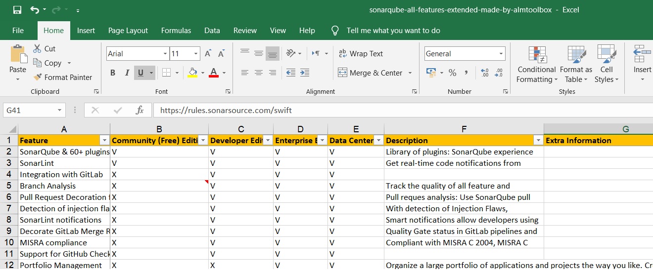This screenshot has height=270, width=653.
Task: Increase font size with the larger A icon
Action: 208,54
